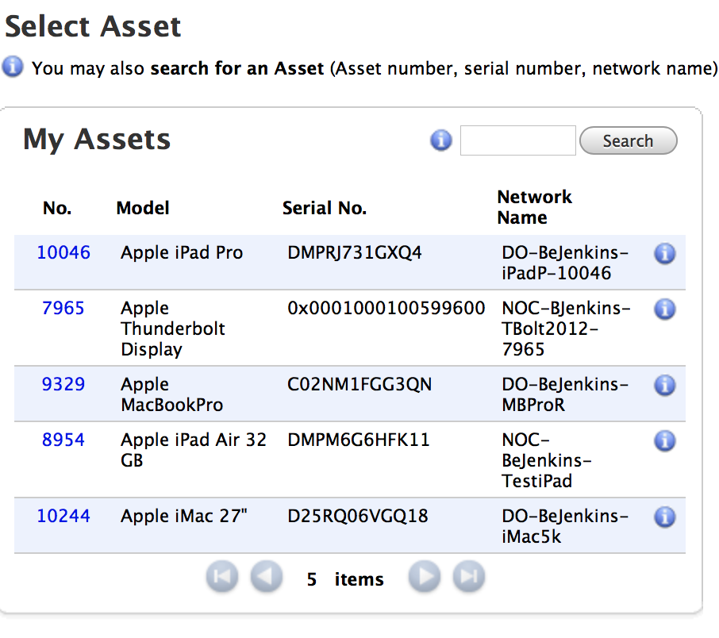This screenshot has width=719, height=638.
Task: Click the 'Apple iPad Air 32 GB' cell
Action: 194,450
